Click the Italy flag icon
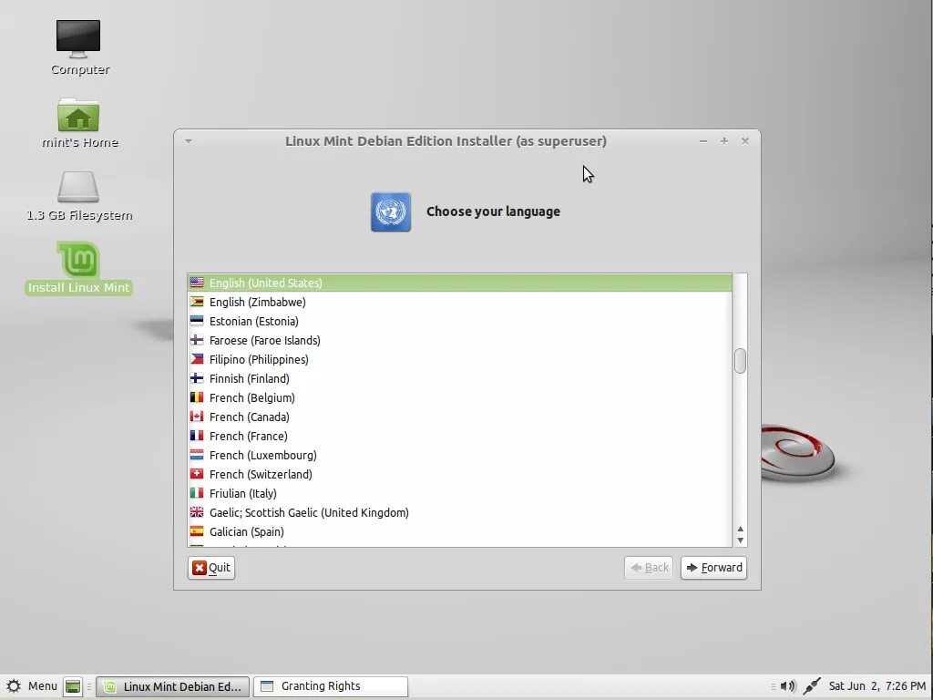 [x=197, y=493]
